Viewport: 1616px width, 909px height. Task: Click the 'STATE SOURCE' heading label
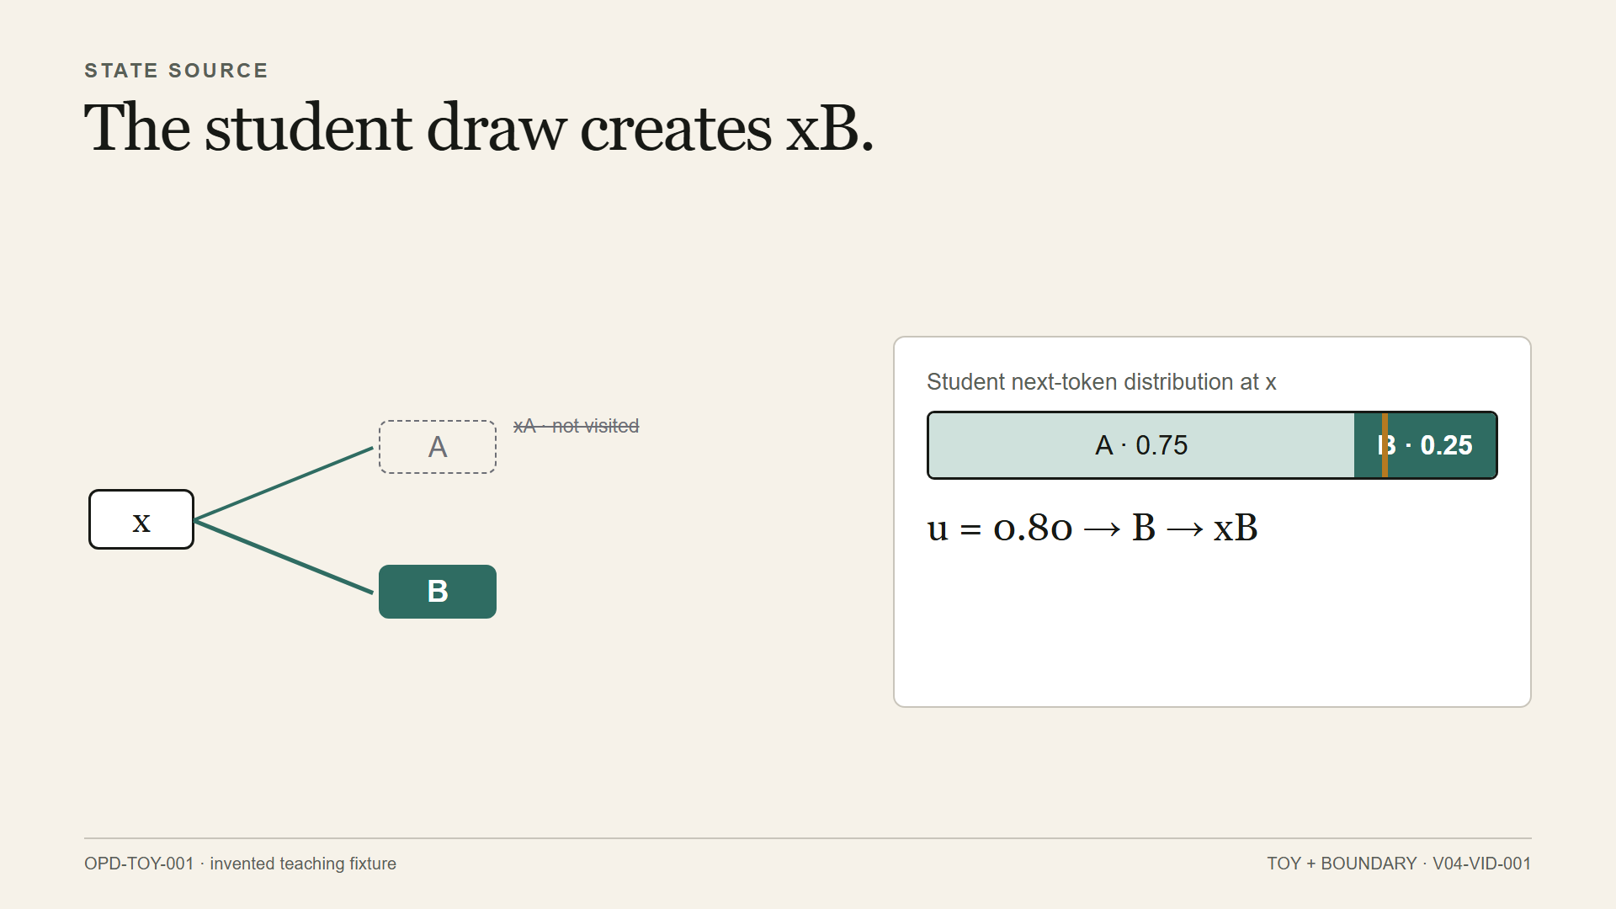(x=176, y=71)
